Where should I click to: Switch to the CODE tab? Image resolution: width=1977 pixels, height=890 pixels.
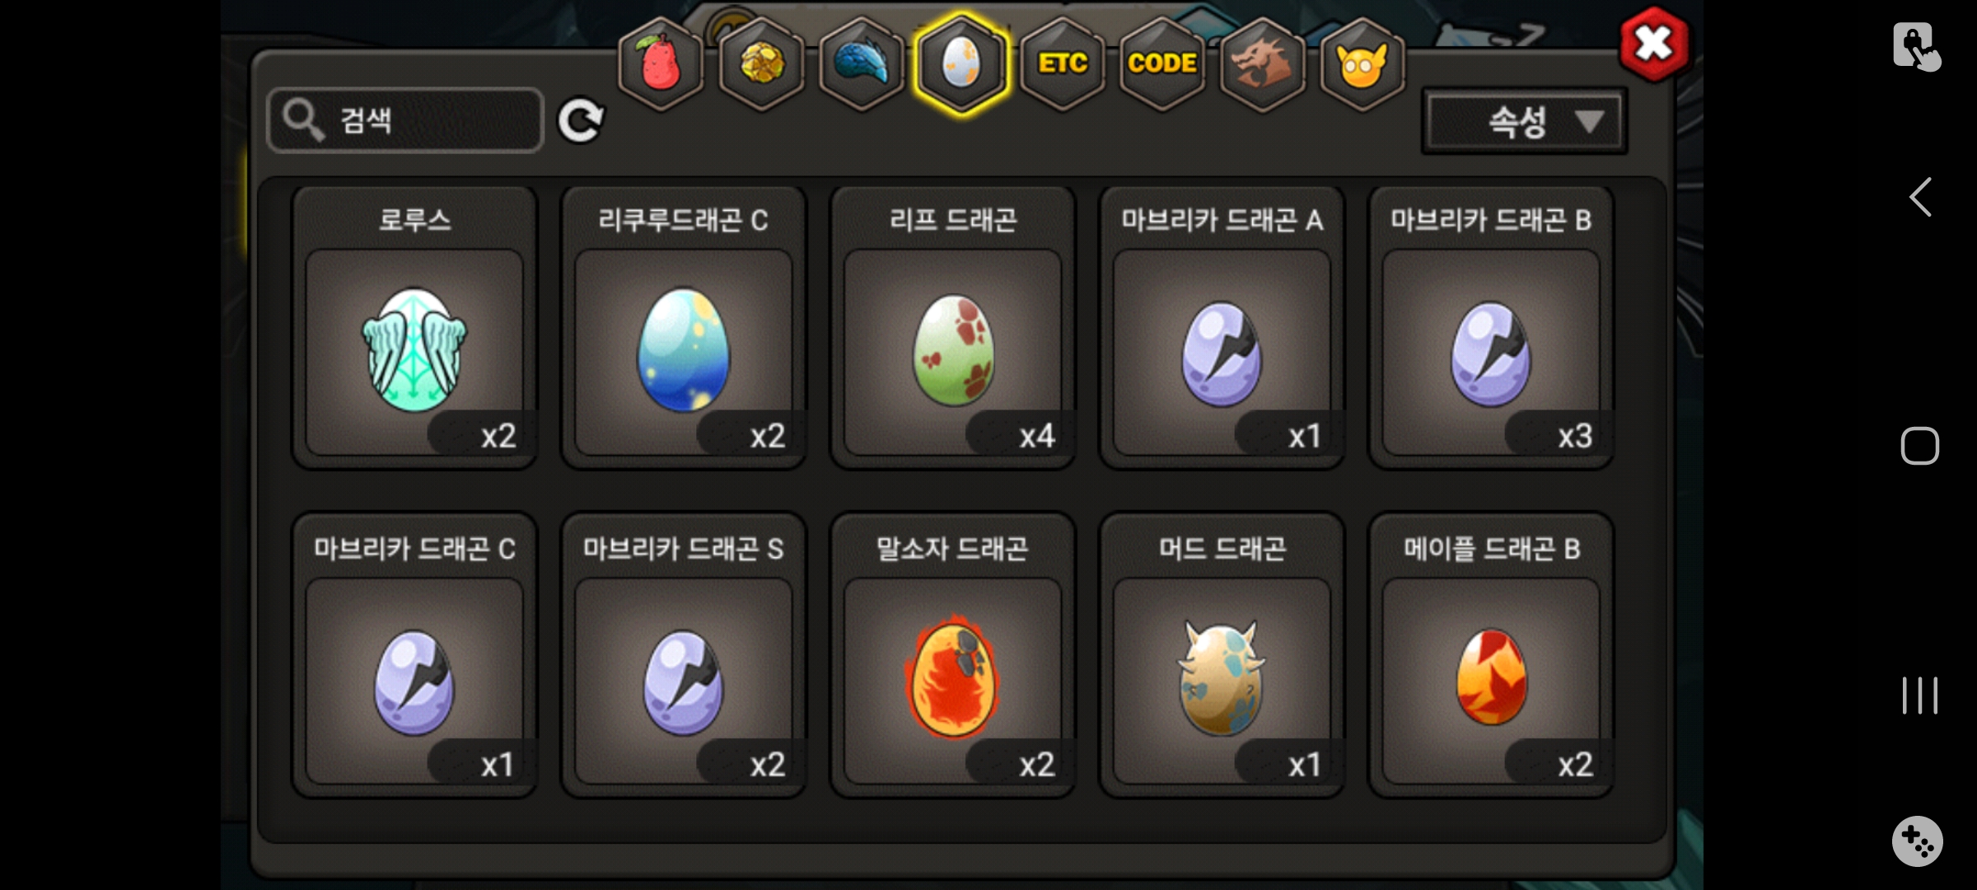coord(1162,63)
